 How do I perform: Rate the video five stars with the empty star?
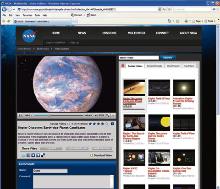click(x=107, y=124)
